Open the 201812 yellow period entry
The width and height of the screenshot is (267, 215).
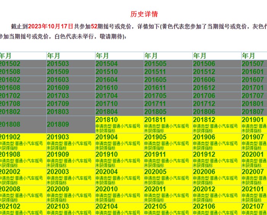(x=217, y=125)
